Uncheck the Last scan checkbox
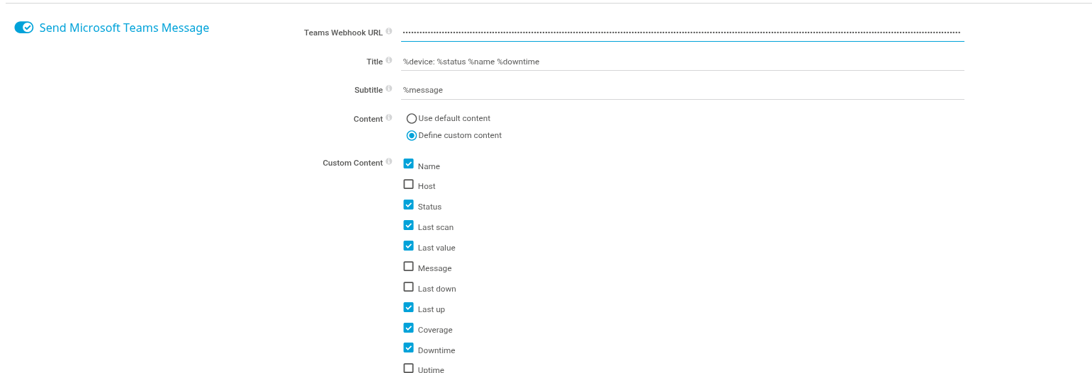Screen dimensions: 1092x373 [x=409, y=225]
